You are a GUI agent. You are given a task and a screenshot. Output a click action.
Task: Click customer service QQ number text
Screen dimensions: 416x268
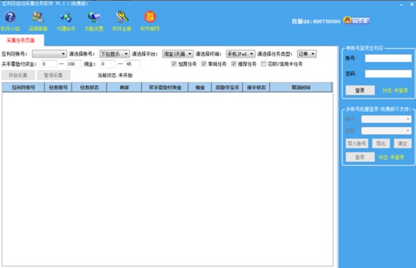point(315,22)
